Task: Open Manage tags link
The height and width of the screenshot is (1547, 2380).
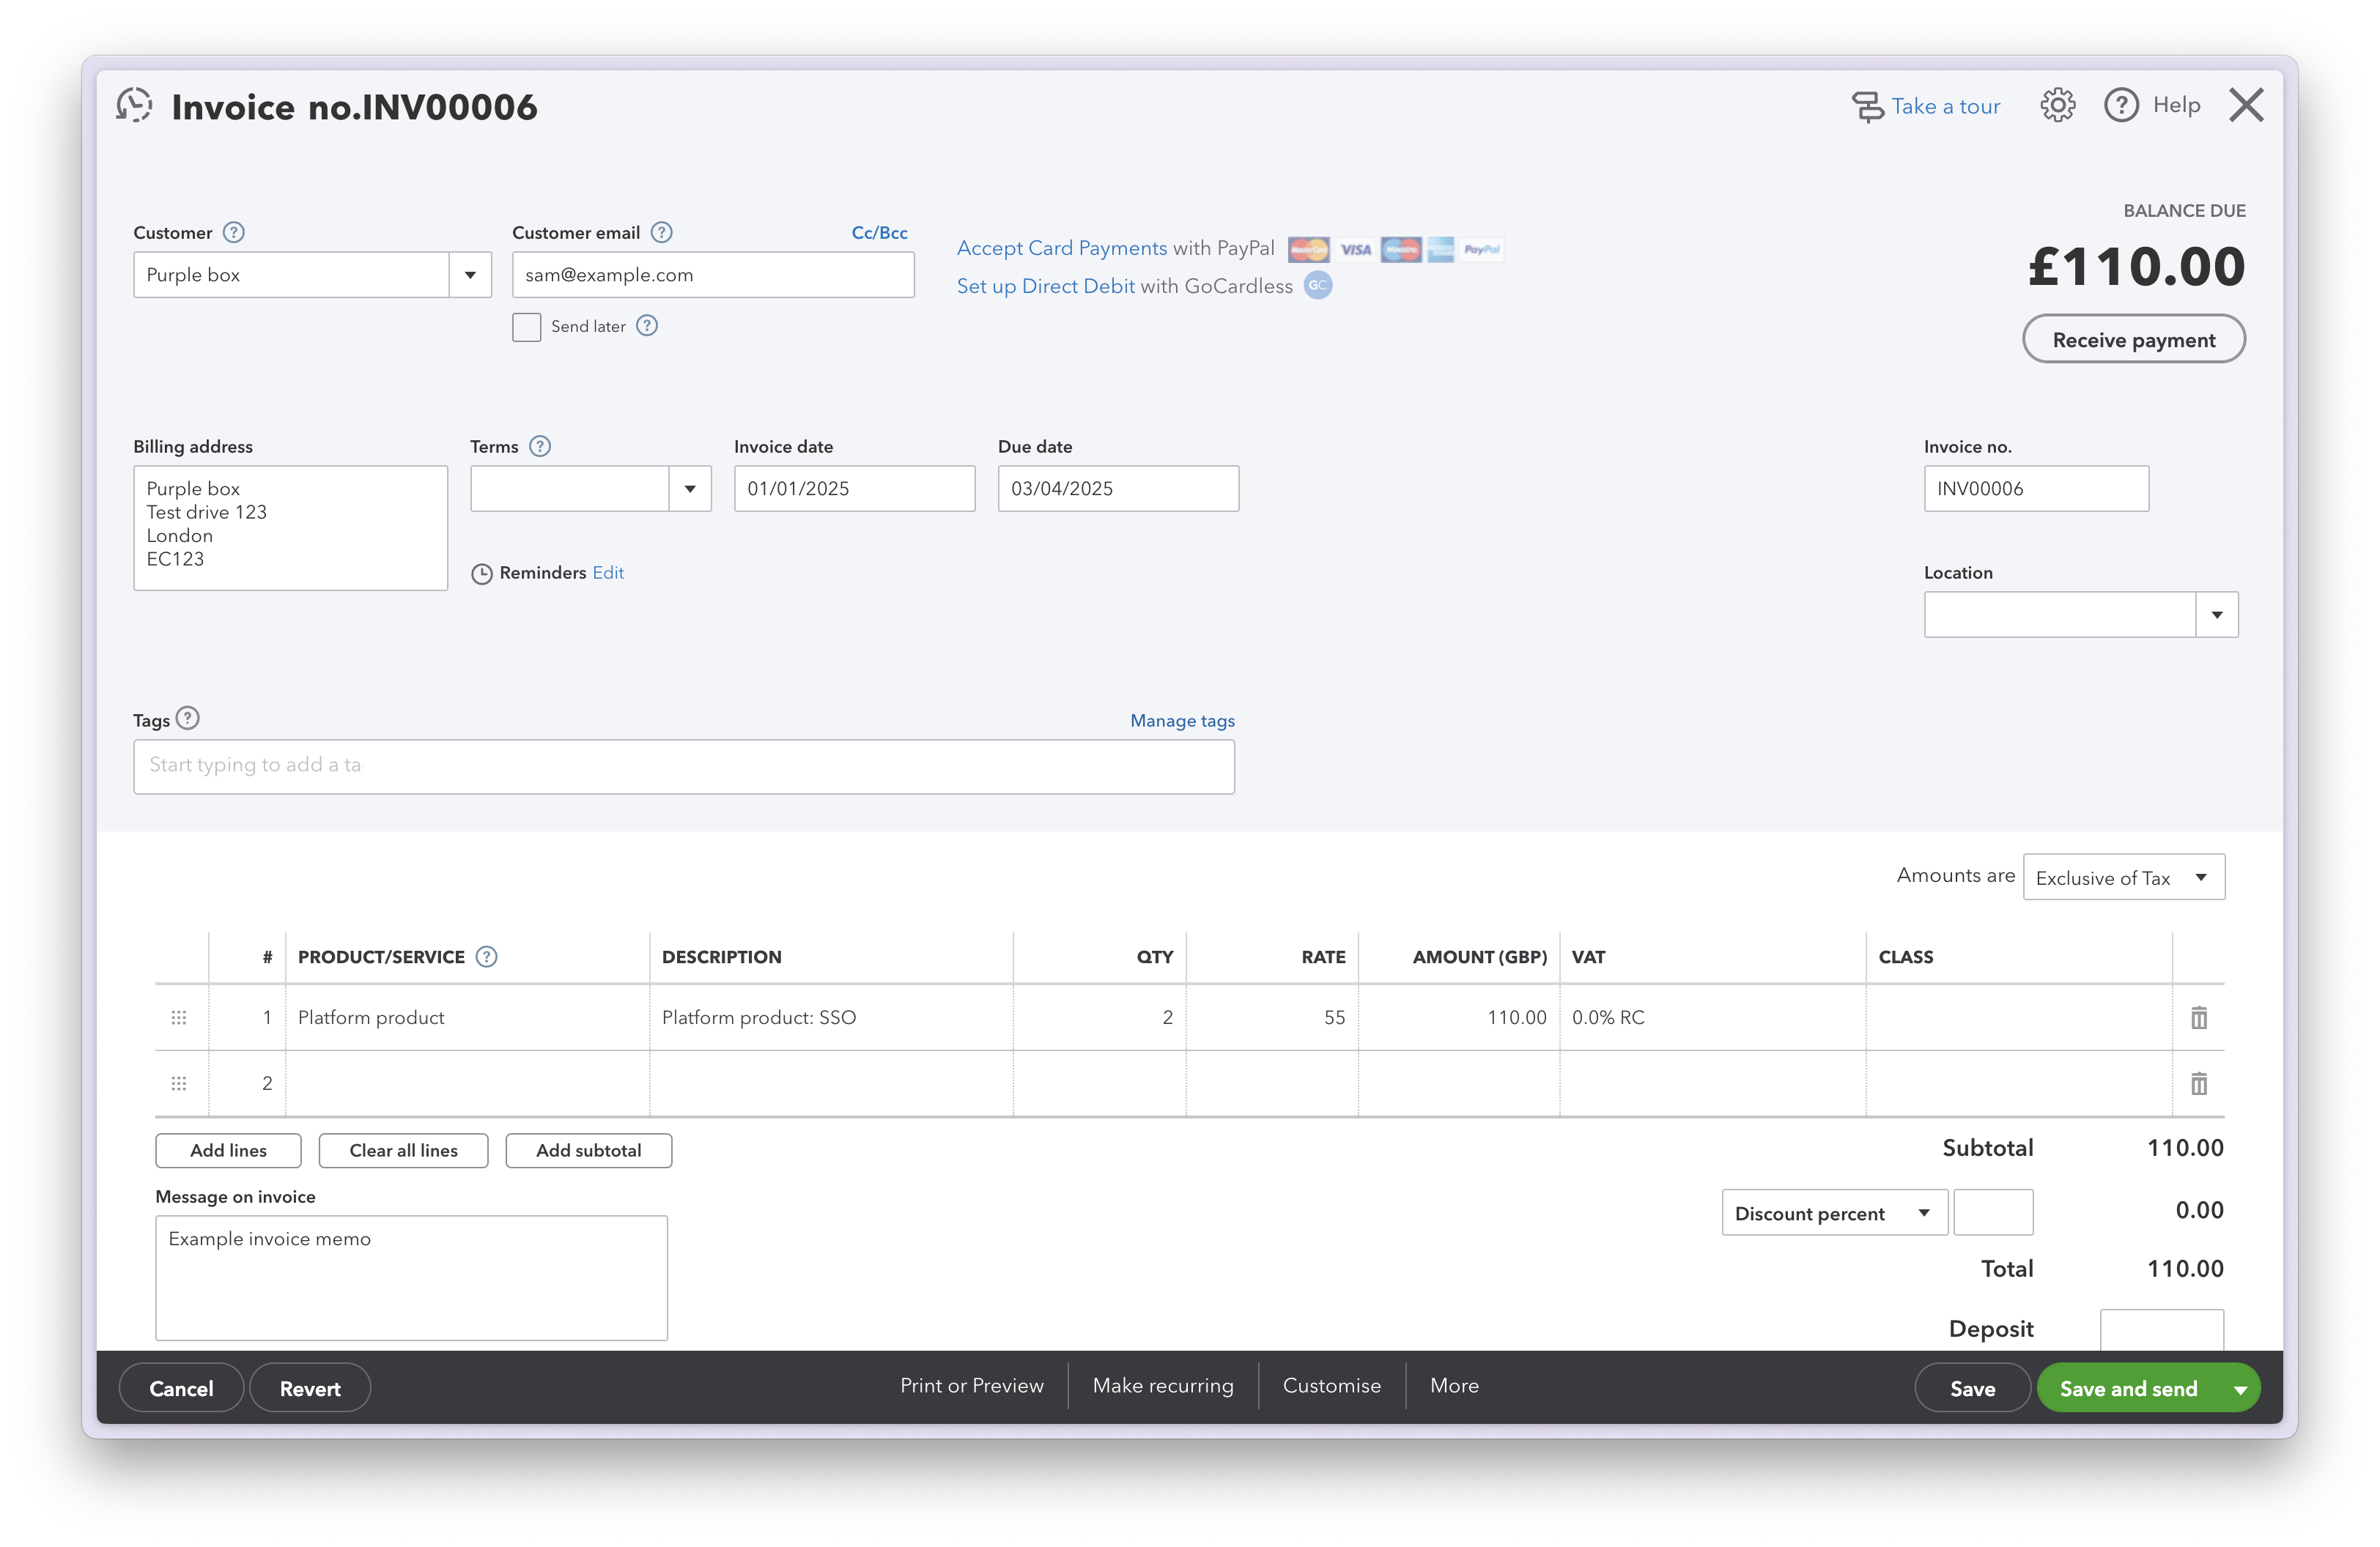Action: (x=1182, y=721)
